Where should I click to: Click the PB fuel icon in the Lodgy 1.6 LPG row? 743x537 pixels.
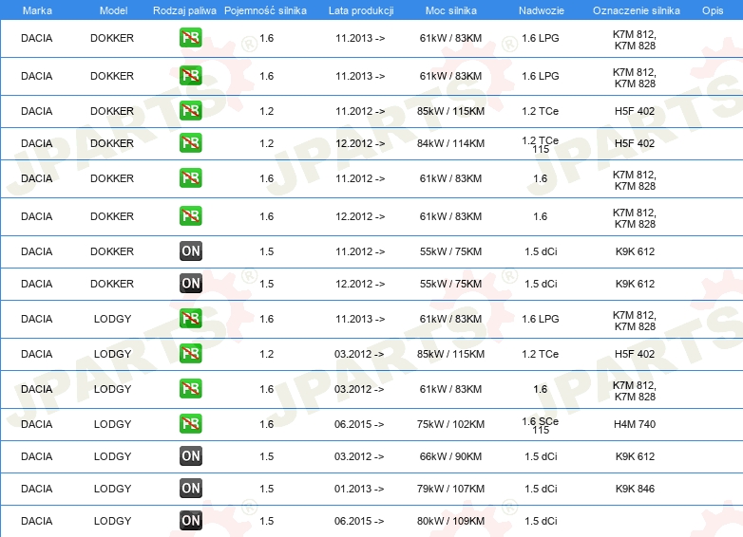191,321
